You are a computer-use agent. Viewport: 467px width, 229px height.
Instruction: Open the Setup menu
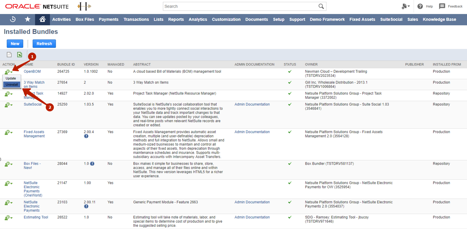(x=279, y=19)
